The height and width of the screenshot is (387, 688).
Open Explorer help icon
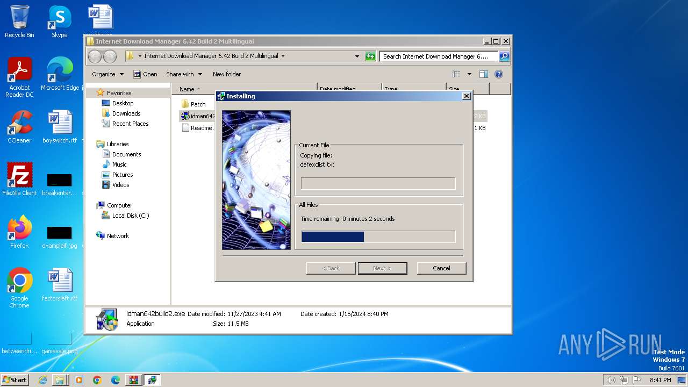click(x=498, y=74)
